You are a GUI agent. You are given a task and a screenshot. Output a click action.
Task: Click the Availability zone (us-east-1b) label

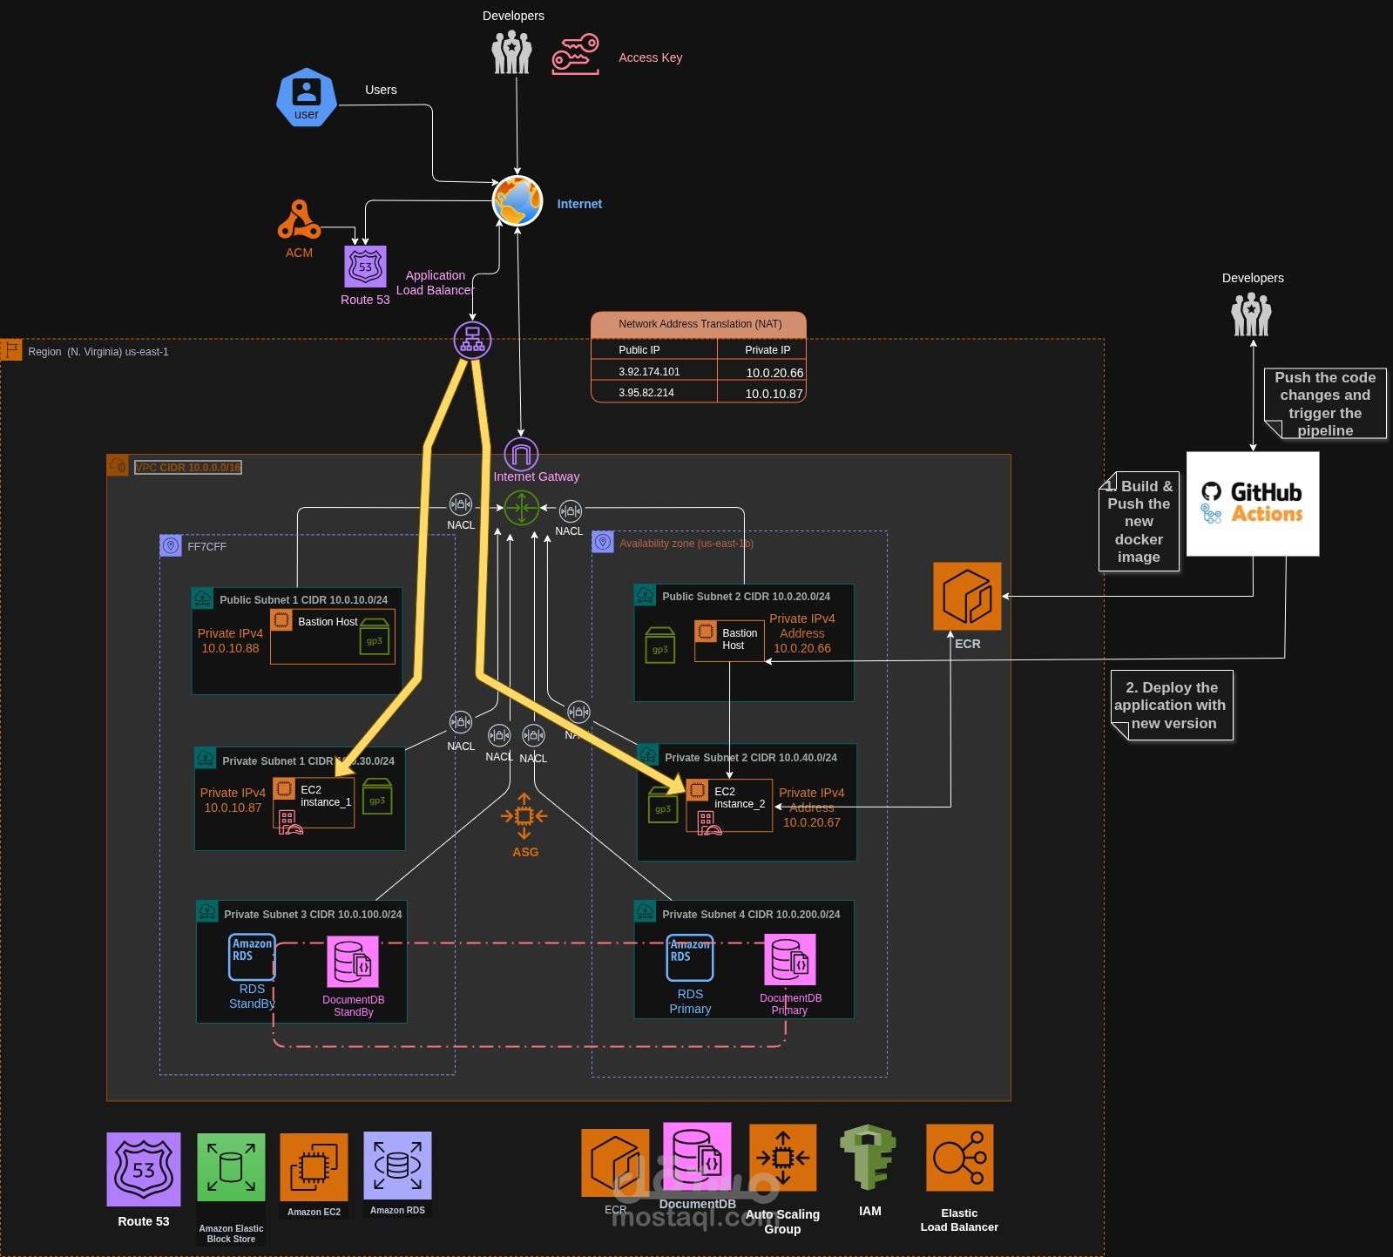[x=686, y=544]
